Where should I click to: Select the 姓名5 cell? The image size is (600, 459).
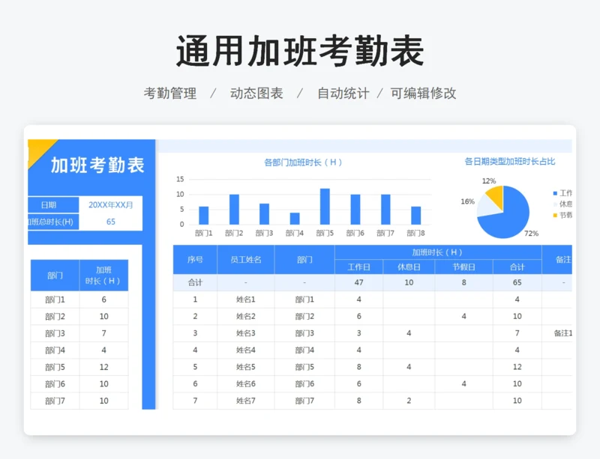pos(246,367)
